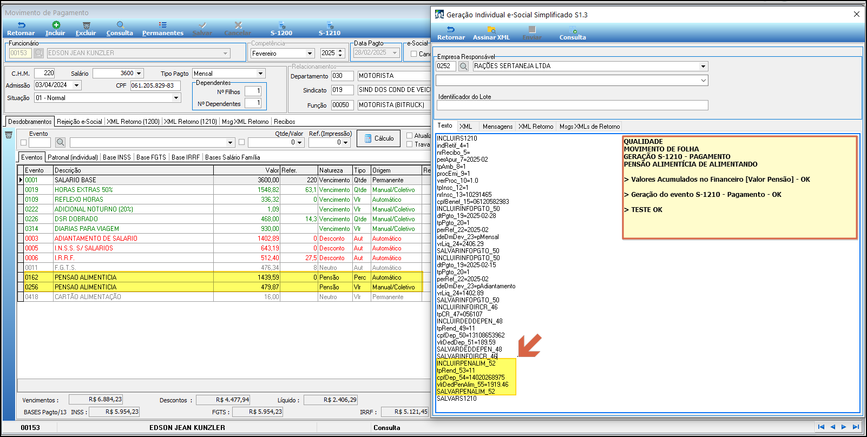
Task: Click line vlrDedPenAlim_55=1919.46 in text
Action: 473,385
